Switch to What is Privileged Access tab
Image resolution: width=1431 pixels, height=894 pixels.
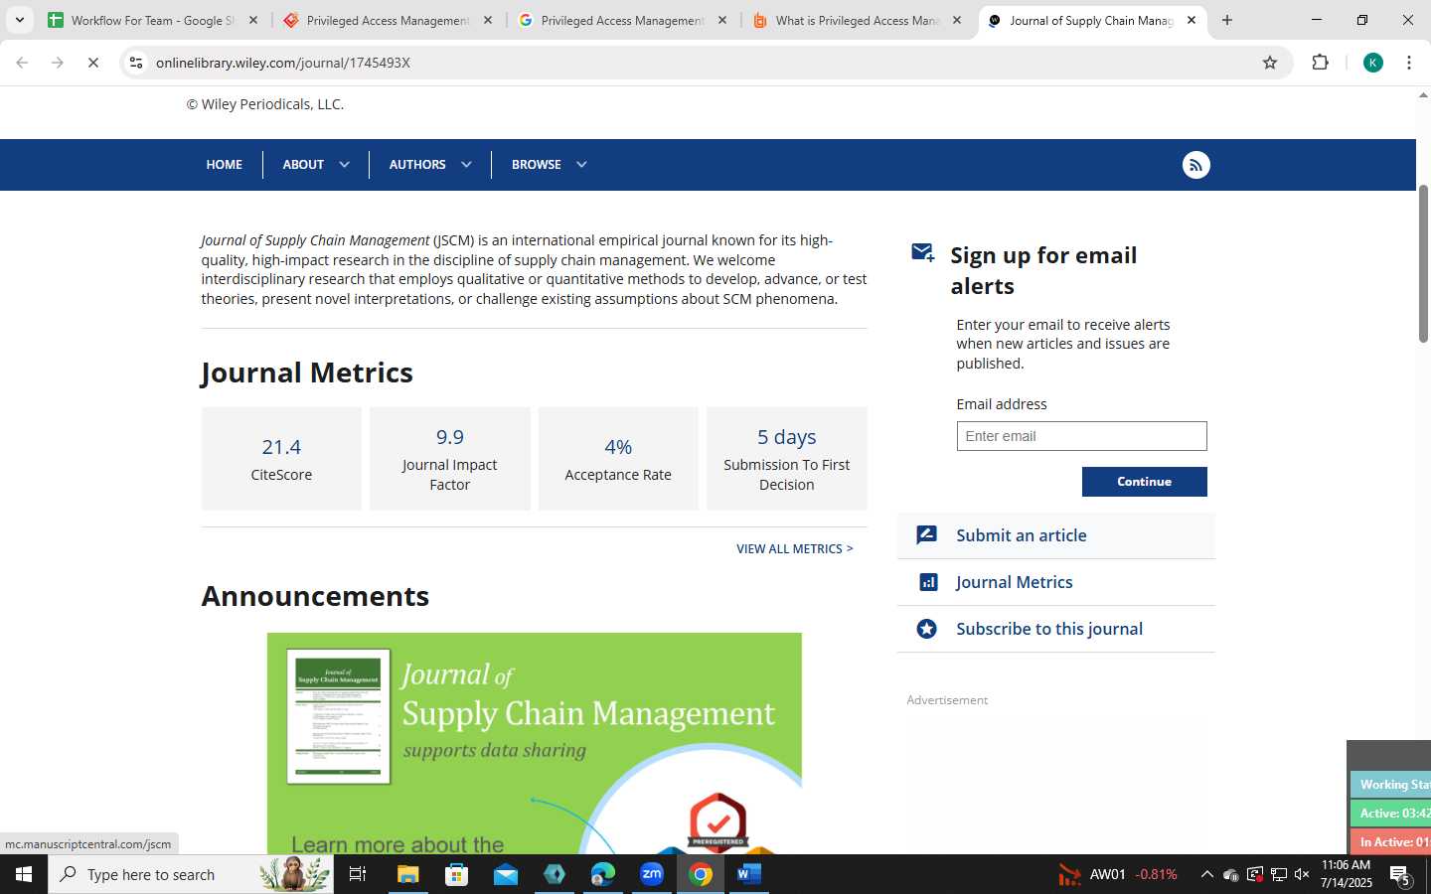(857, 20)
